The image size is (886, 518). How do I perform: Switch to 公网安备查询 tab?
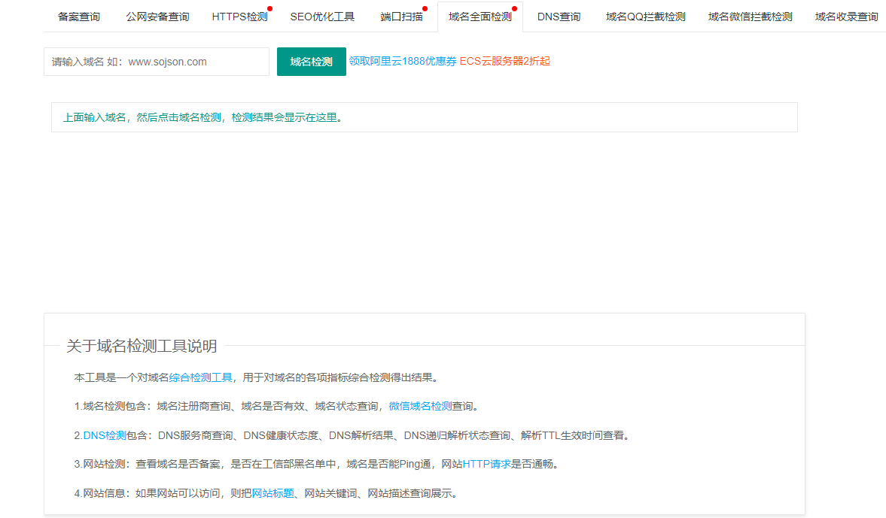[x=157, y=17]
